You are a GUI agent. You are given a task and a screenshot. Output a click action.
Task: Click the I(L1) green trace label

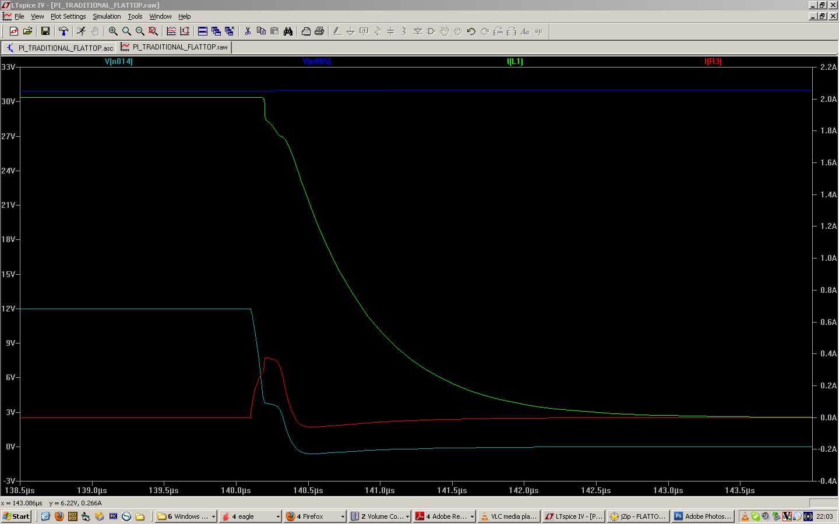click(x=515, y=61)
